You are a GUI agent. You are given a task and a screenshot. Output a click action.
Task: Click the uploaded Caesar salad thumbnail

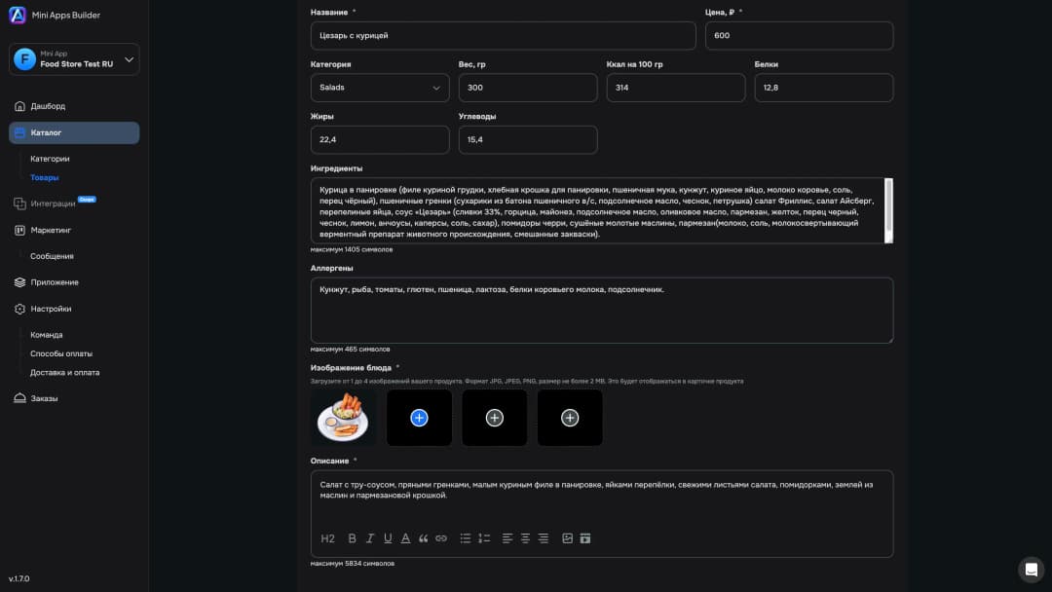[343, 418]
